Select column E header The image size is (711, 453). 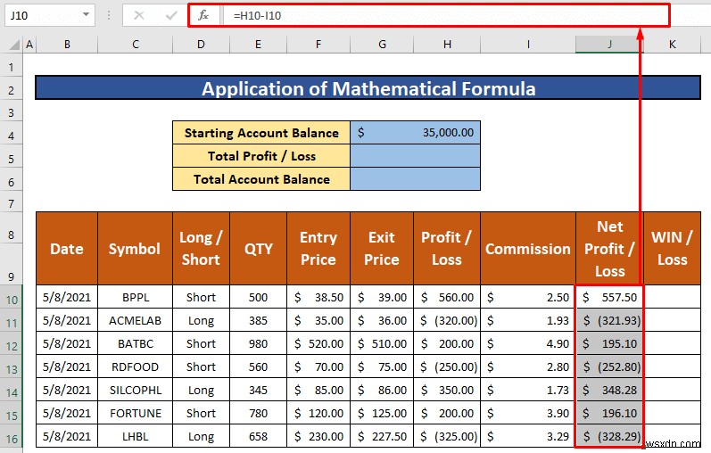tap(258, 45)
